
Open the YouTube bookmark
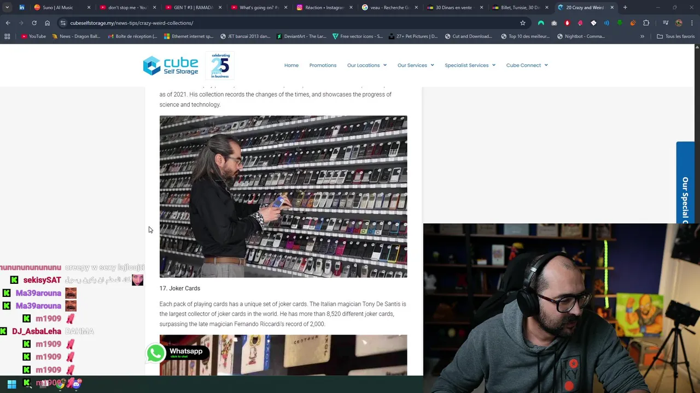point(34,37)
